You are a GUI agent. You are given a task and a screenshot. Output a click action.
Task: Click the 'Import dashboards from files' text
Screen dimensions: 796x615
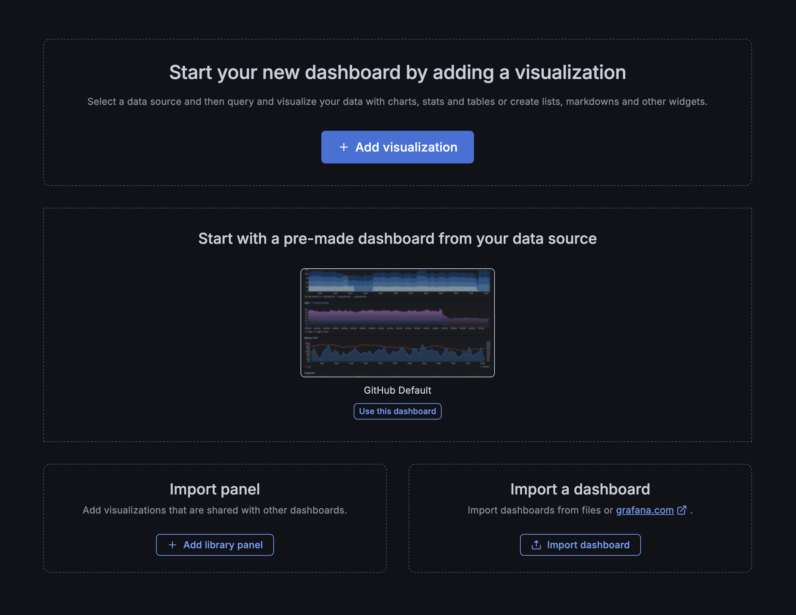540,510
